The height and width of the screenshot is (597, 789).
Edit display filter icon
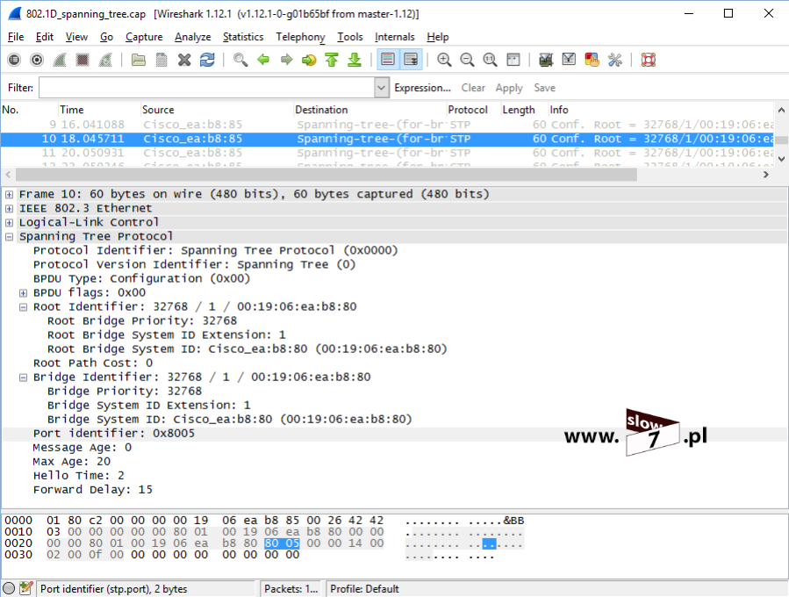click(x=569, y=60)
